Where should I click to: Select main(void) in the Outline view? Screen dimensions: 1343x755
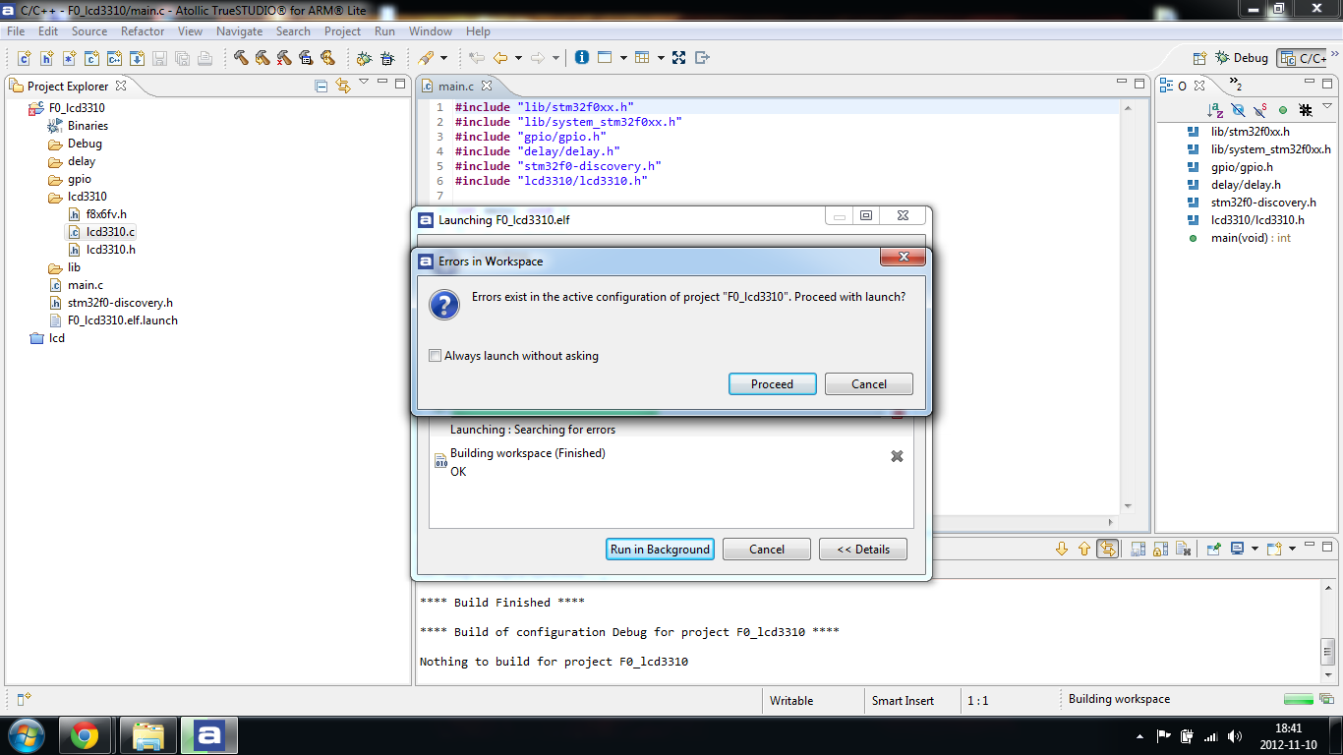click(x=1240, y=238)
